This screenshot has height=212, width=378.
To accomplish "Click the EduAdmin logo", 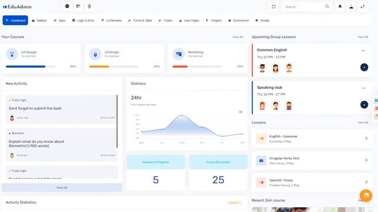I will [17, 6].
